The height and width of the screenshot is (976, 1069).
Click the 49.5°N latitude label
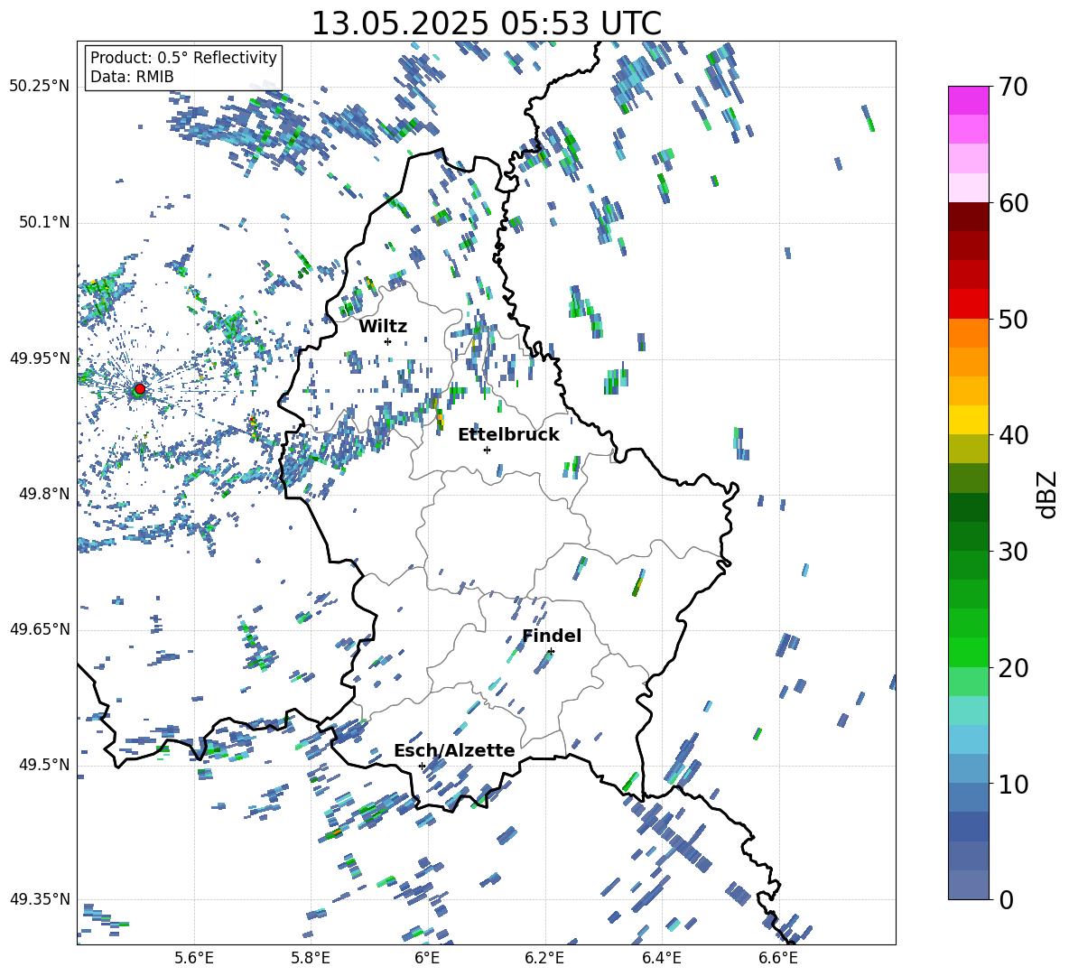[44, 765]
